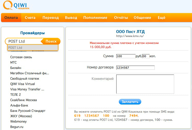Screen dimensions: 192x130
Task: Select the МТС provider
Action: point(13,62)
